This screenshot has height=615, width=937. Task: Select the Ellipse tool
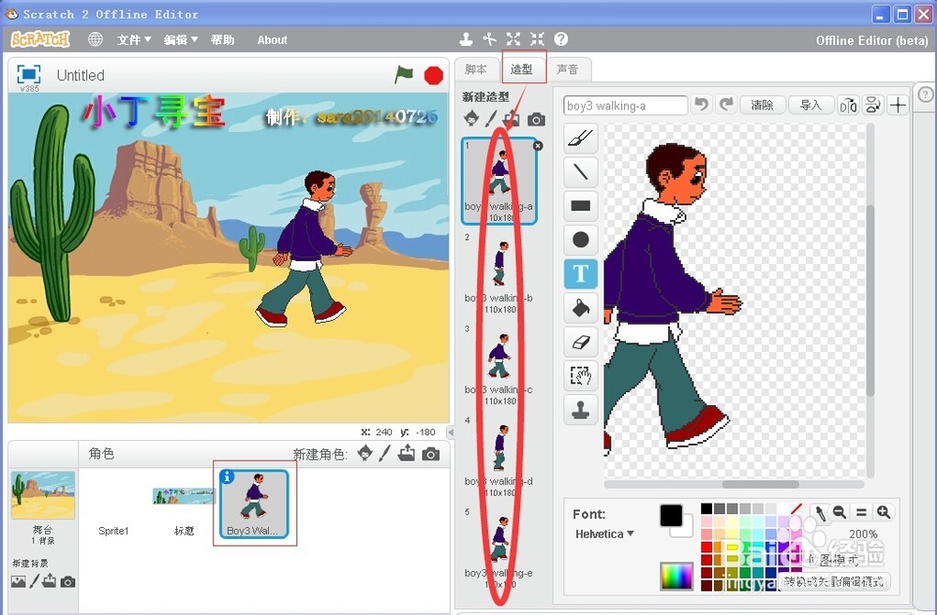(x=581, y=240)
